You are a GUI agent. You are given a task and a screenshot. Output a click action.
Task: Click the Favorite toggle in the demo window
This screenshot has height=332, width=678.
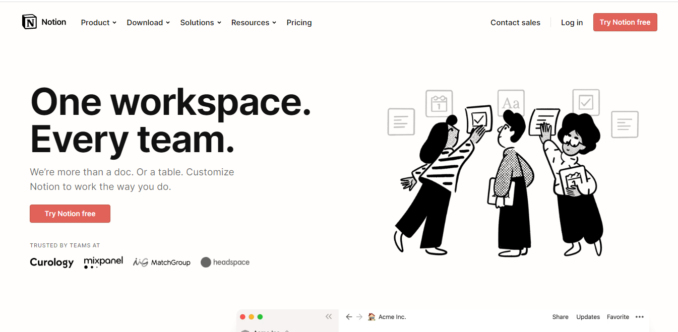tap(618, 316)
